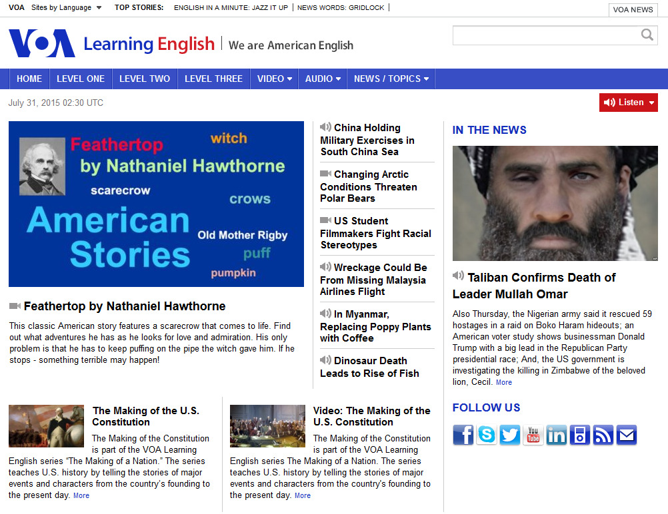Open the Twitter bird icon
The width and height of the screenshot is (668, 514).
(509, 435)
